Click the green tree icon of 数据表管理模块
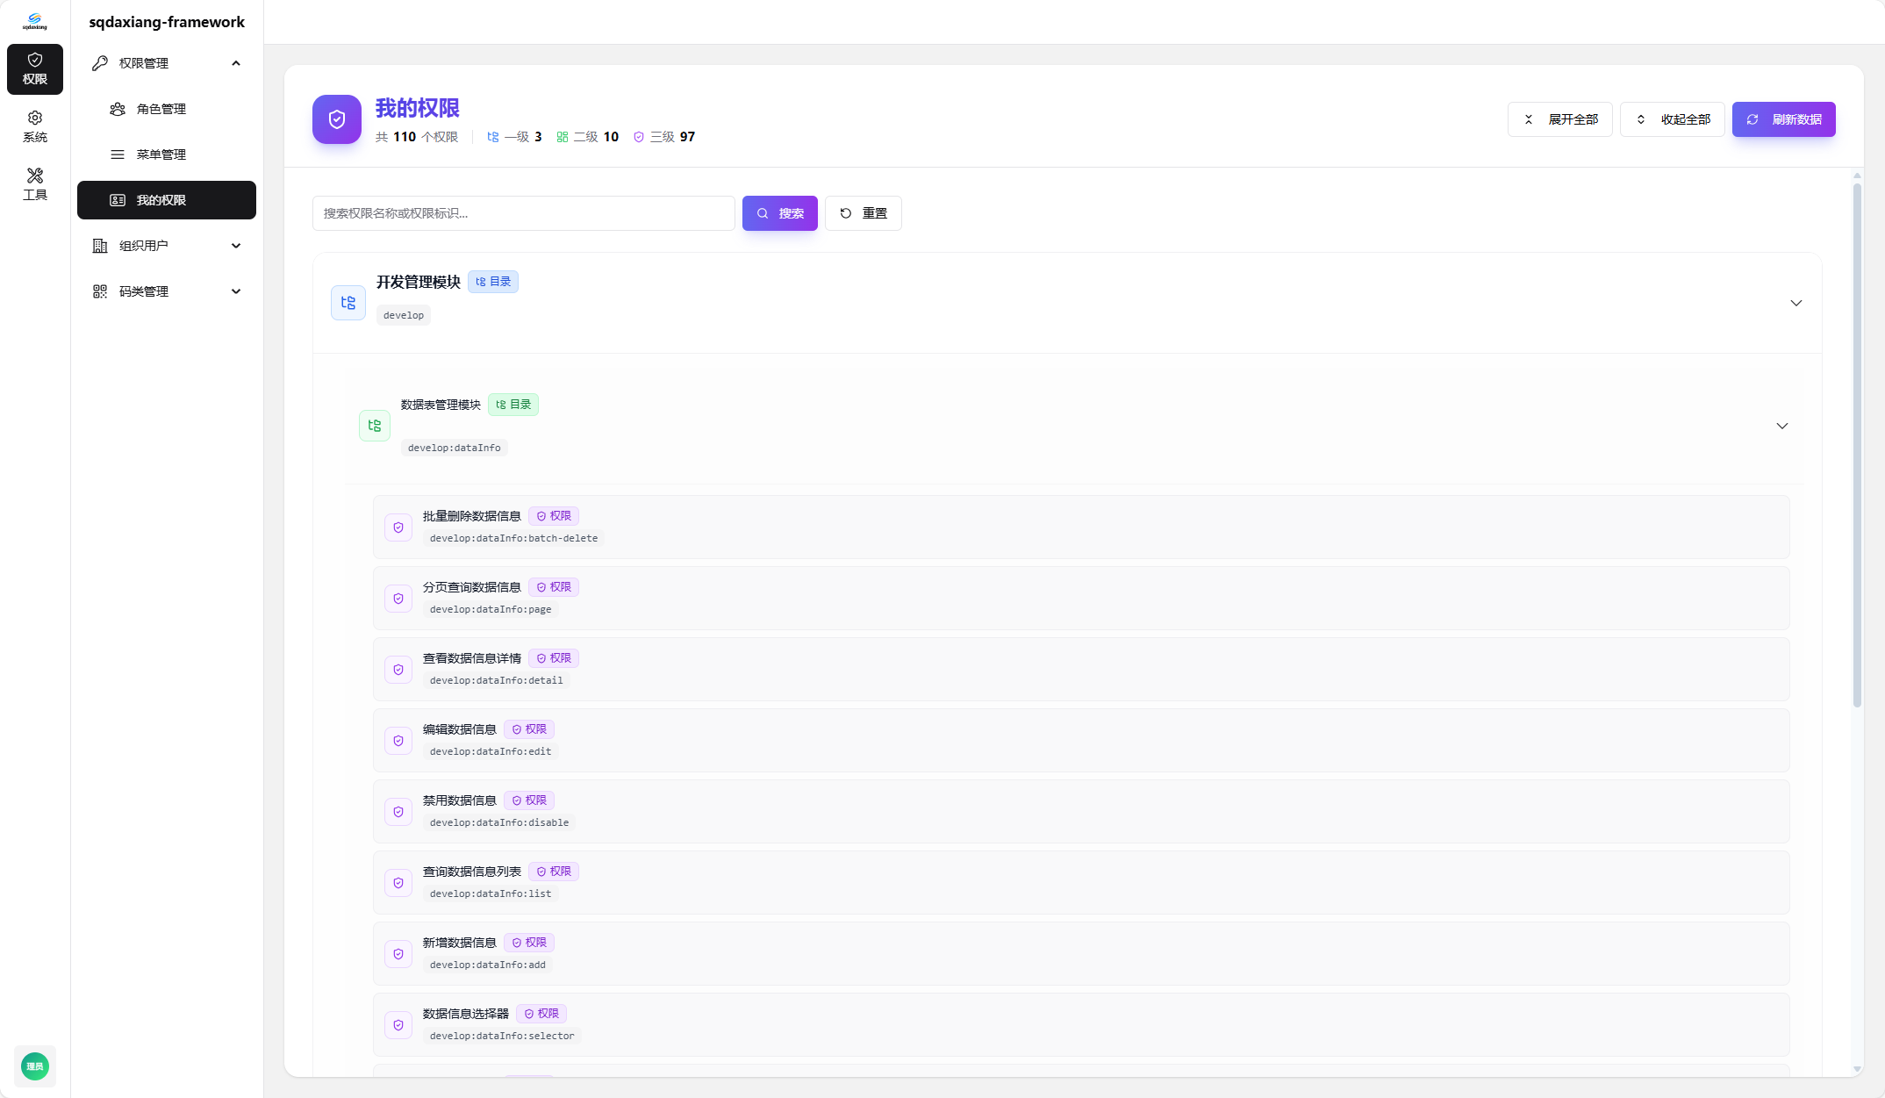 375,426
